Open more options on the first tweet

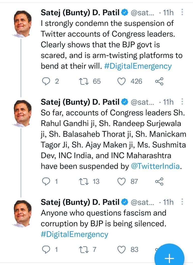pos(182,12)
